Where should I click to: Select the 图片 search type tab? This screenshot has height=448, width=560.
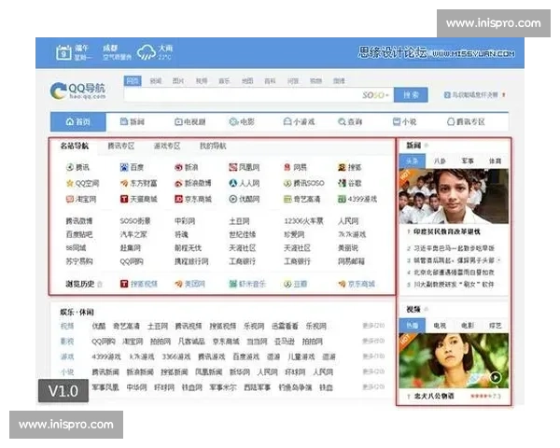pos(178,81)
